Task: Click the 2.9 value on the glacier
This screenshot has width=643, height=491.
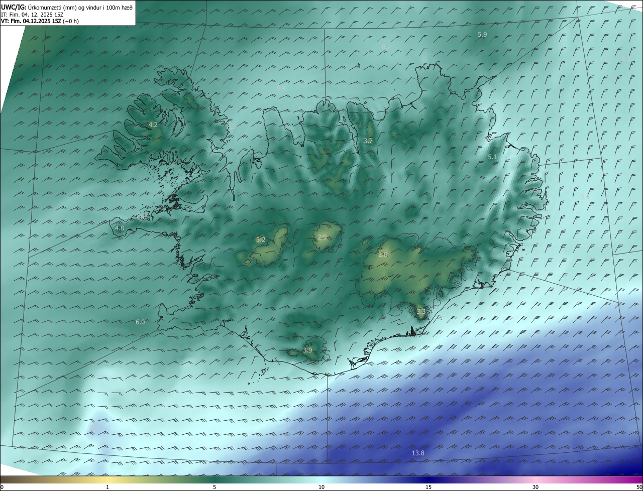Action: tap(322, 237)
